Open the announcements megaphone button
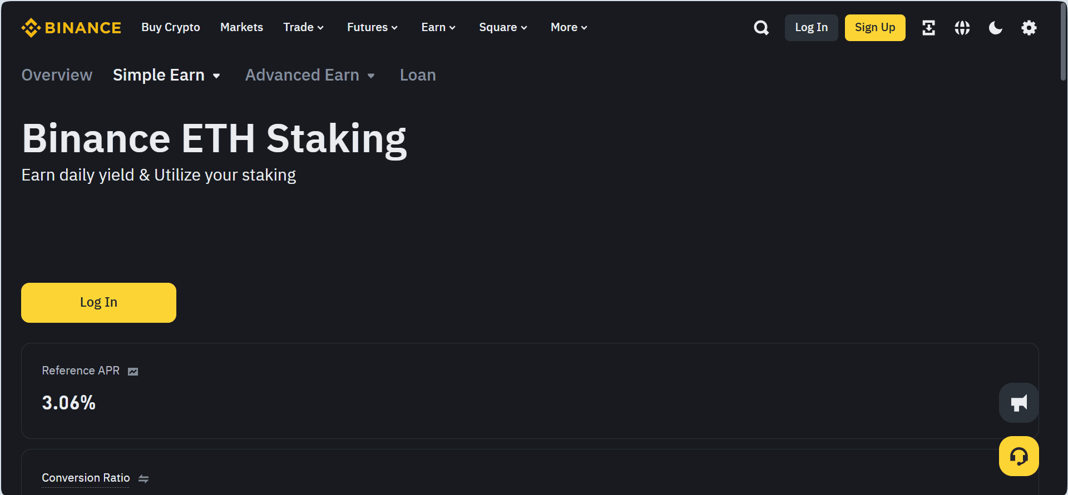This screenshot has height=495, width=1068. point(1019,403)
